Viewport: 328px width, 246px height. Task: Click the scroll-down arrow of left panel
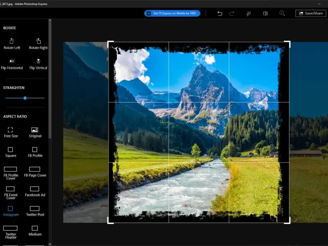coord(50,244)
